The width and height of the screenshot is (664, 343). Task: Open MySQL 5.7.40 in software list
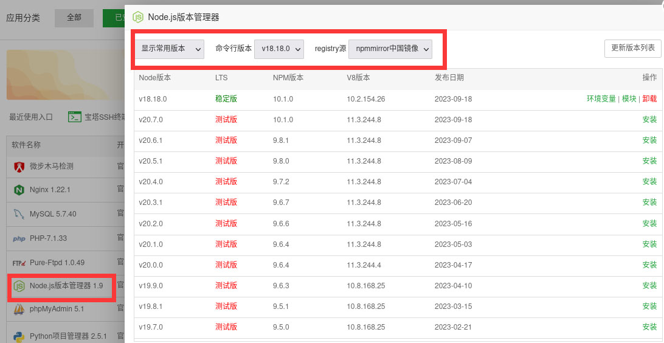[x=53, y=214]
